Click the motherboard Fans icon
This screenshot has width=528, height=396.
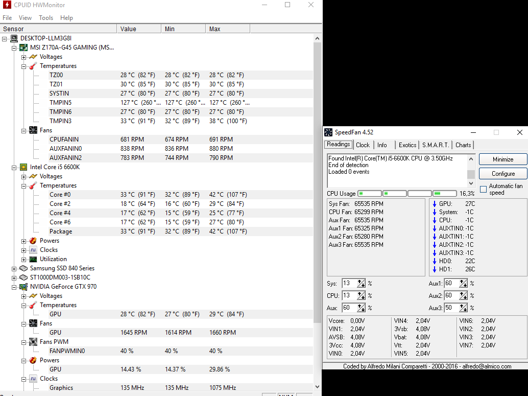(33, 130)
